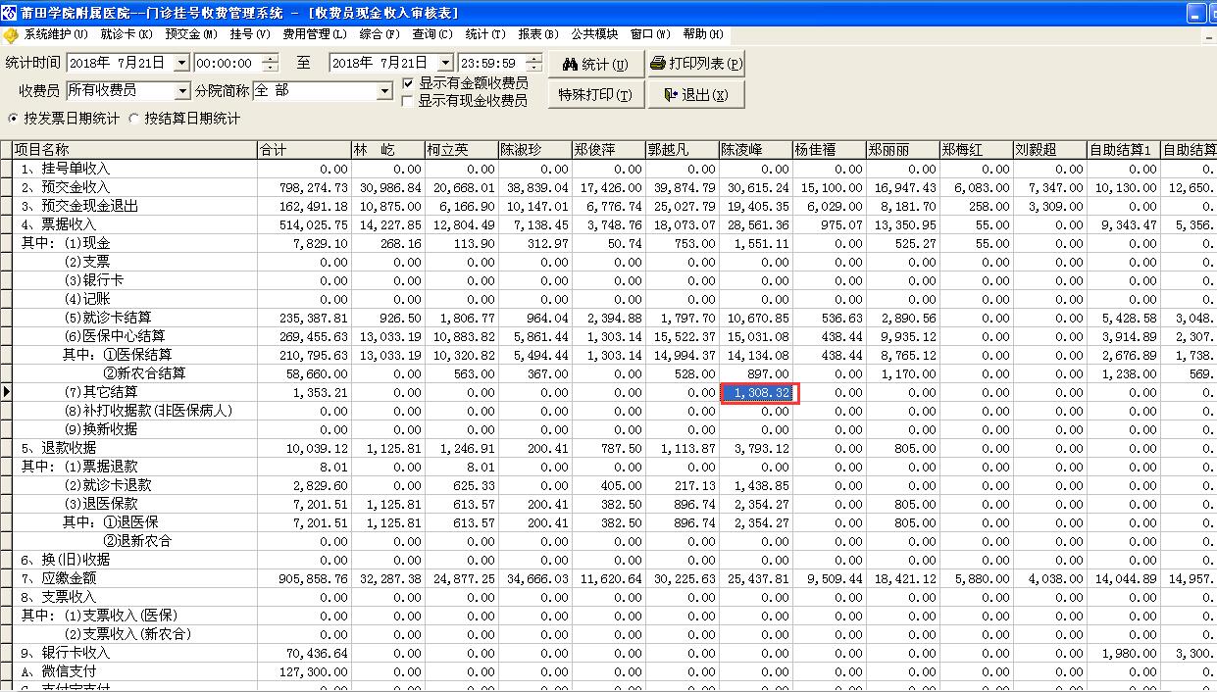This screenshot has height=692, width=1217.
Task: Open the 报表(B) menu
Action: tap(538, 34)
